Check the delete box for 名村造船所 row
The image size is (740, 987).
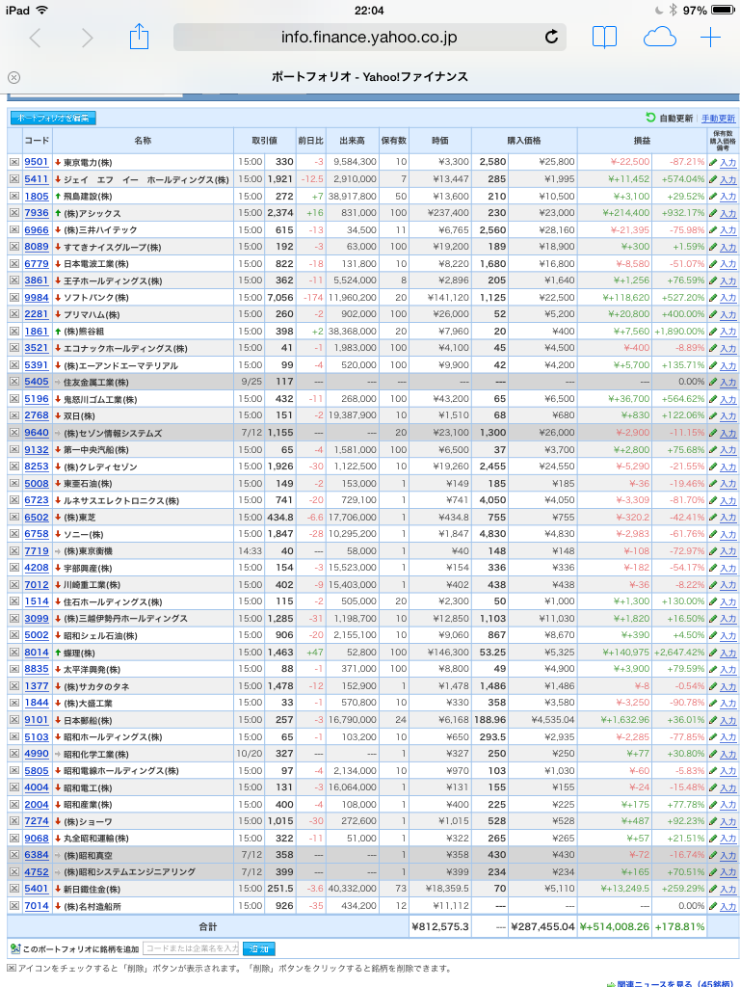(x=13, y=906)
